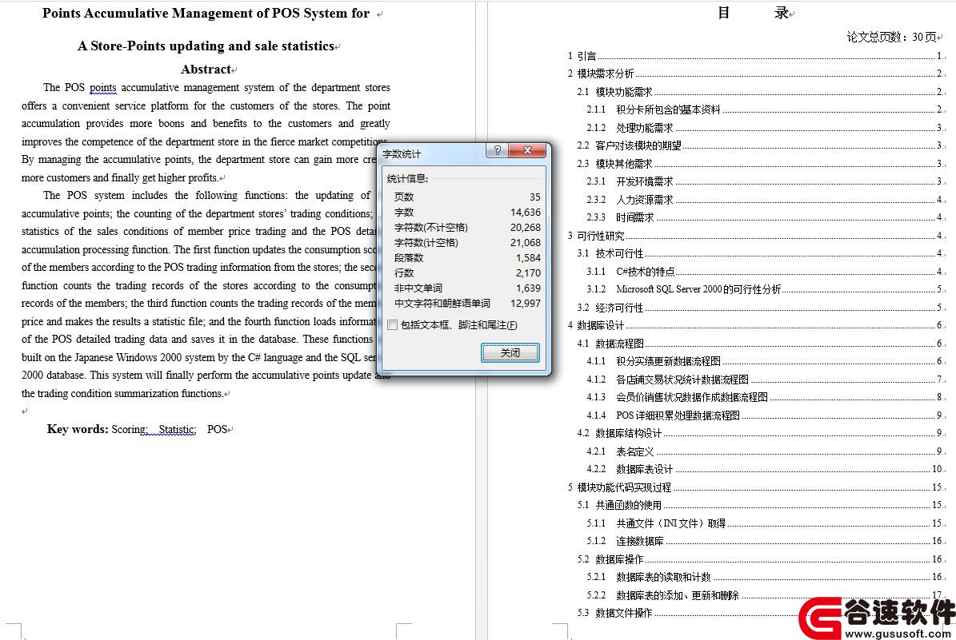Jump to TOC entry 3.2 经济可行性
Screen dimensions: 956x640
pyautogui.click(x=760, y=308)
